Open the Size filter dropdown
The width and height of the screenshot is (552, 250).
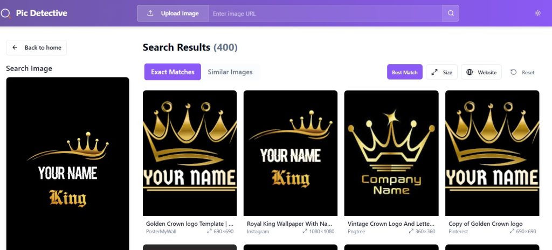pos(441,72)
